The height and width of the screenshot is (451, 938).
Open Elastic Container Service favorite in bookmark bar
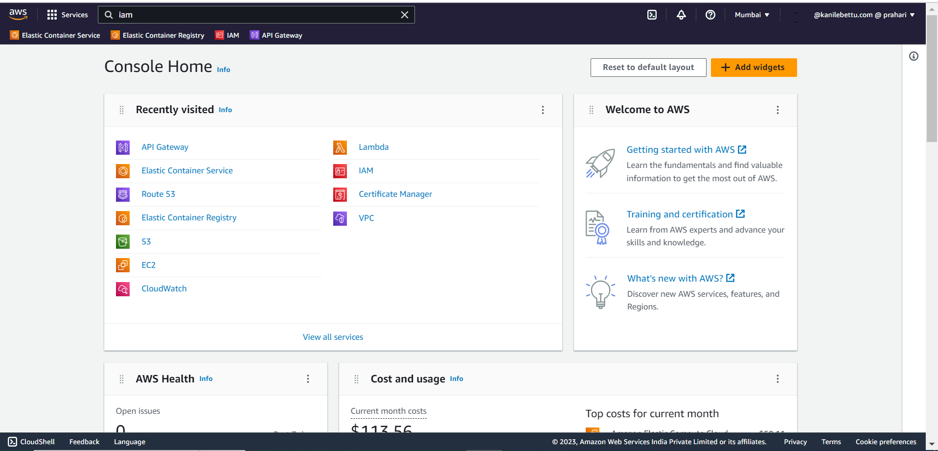[x=55, y=35]
